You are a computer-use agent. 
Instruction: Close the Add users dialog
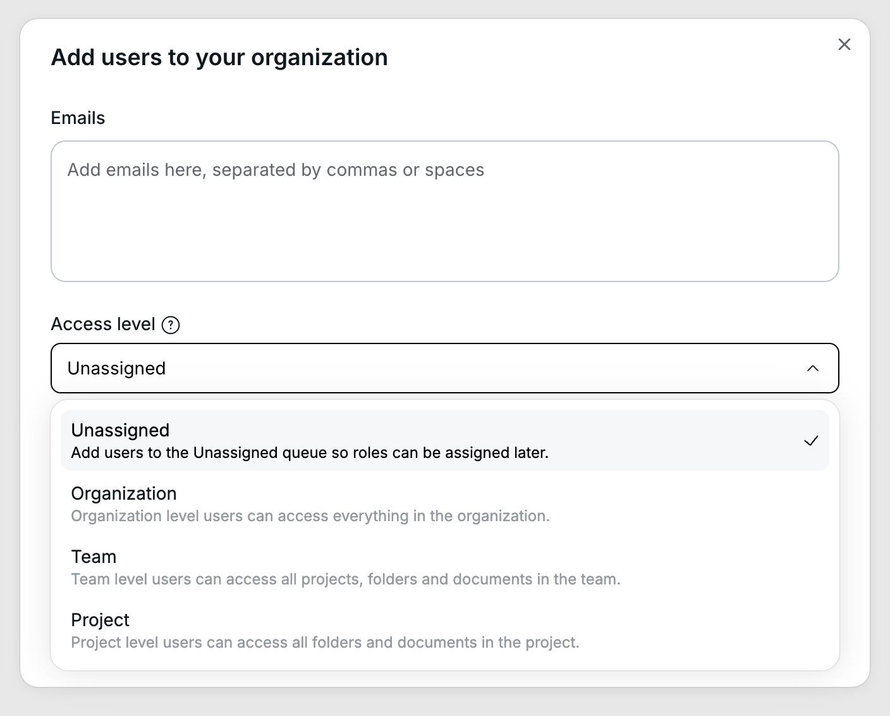pyautogui.click(x=844, y=44)
